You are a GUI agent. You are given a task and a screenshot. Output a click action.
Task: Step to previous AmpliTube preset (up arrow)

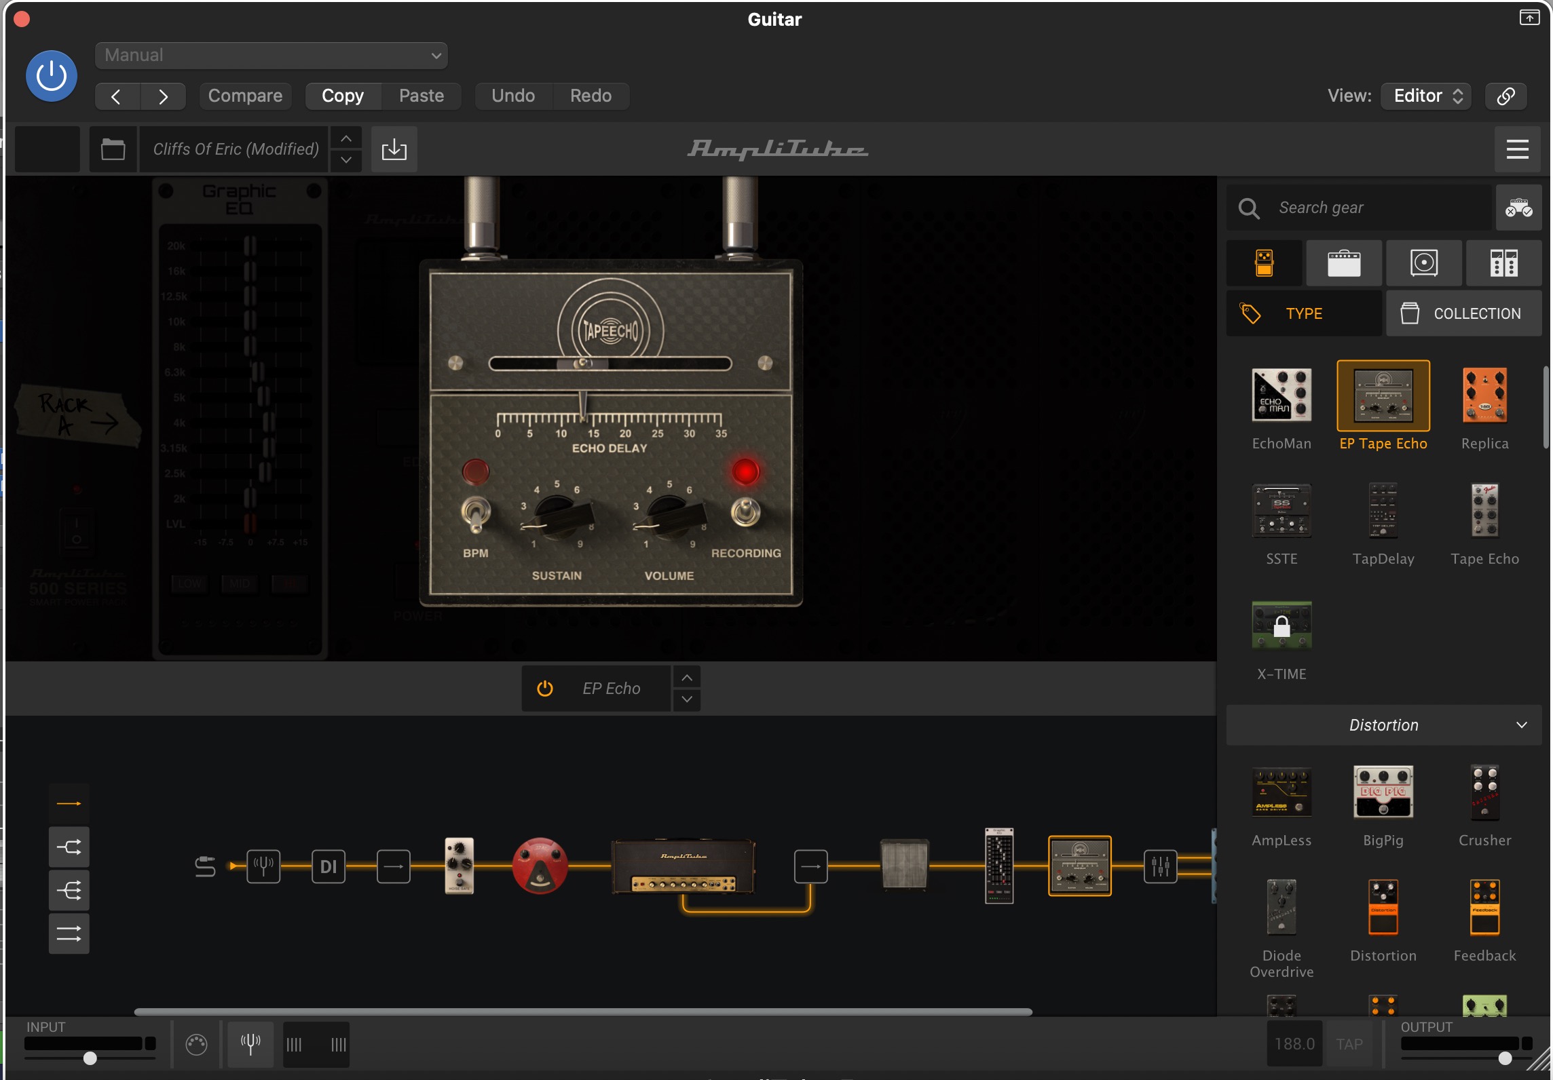tap(346, 138)
